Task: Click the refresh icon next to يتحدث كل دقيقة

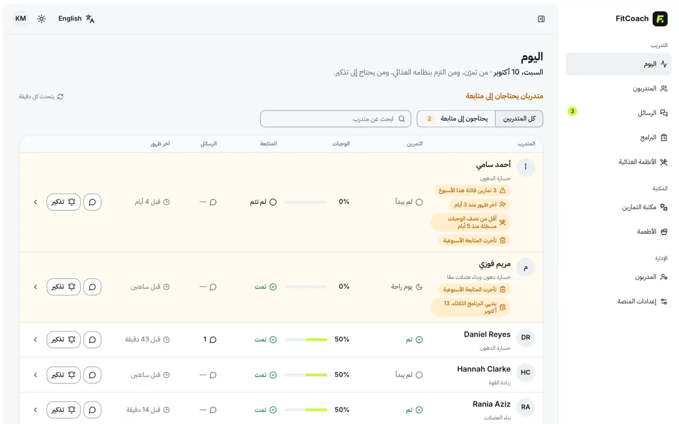Action: click(60, 97)
